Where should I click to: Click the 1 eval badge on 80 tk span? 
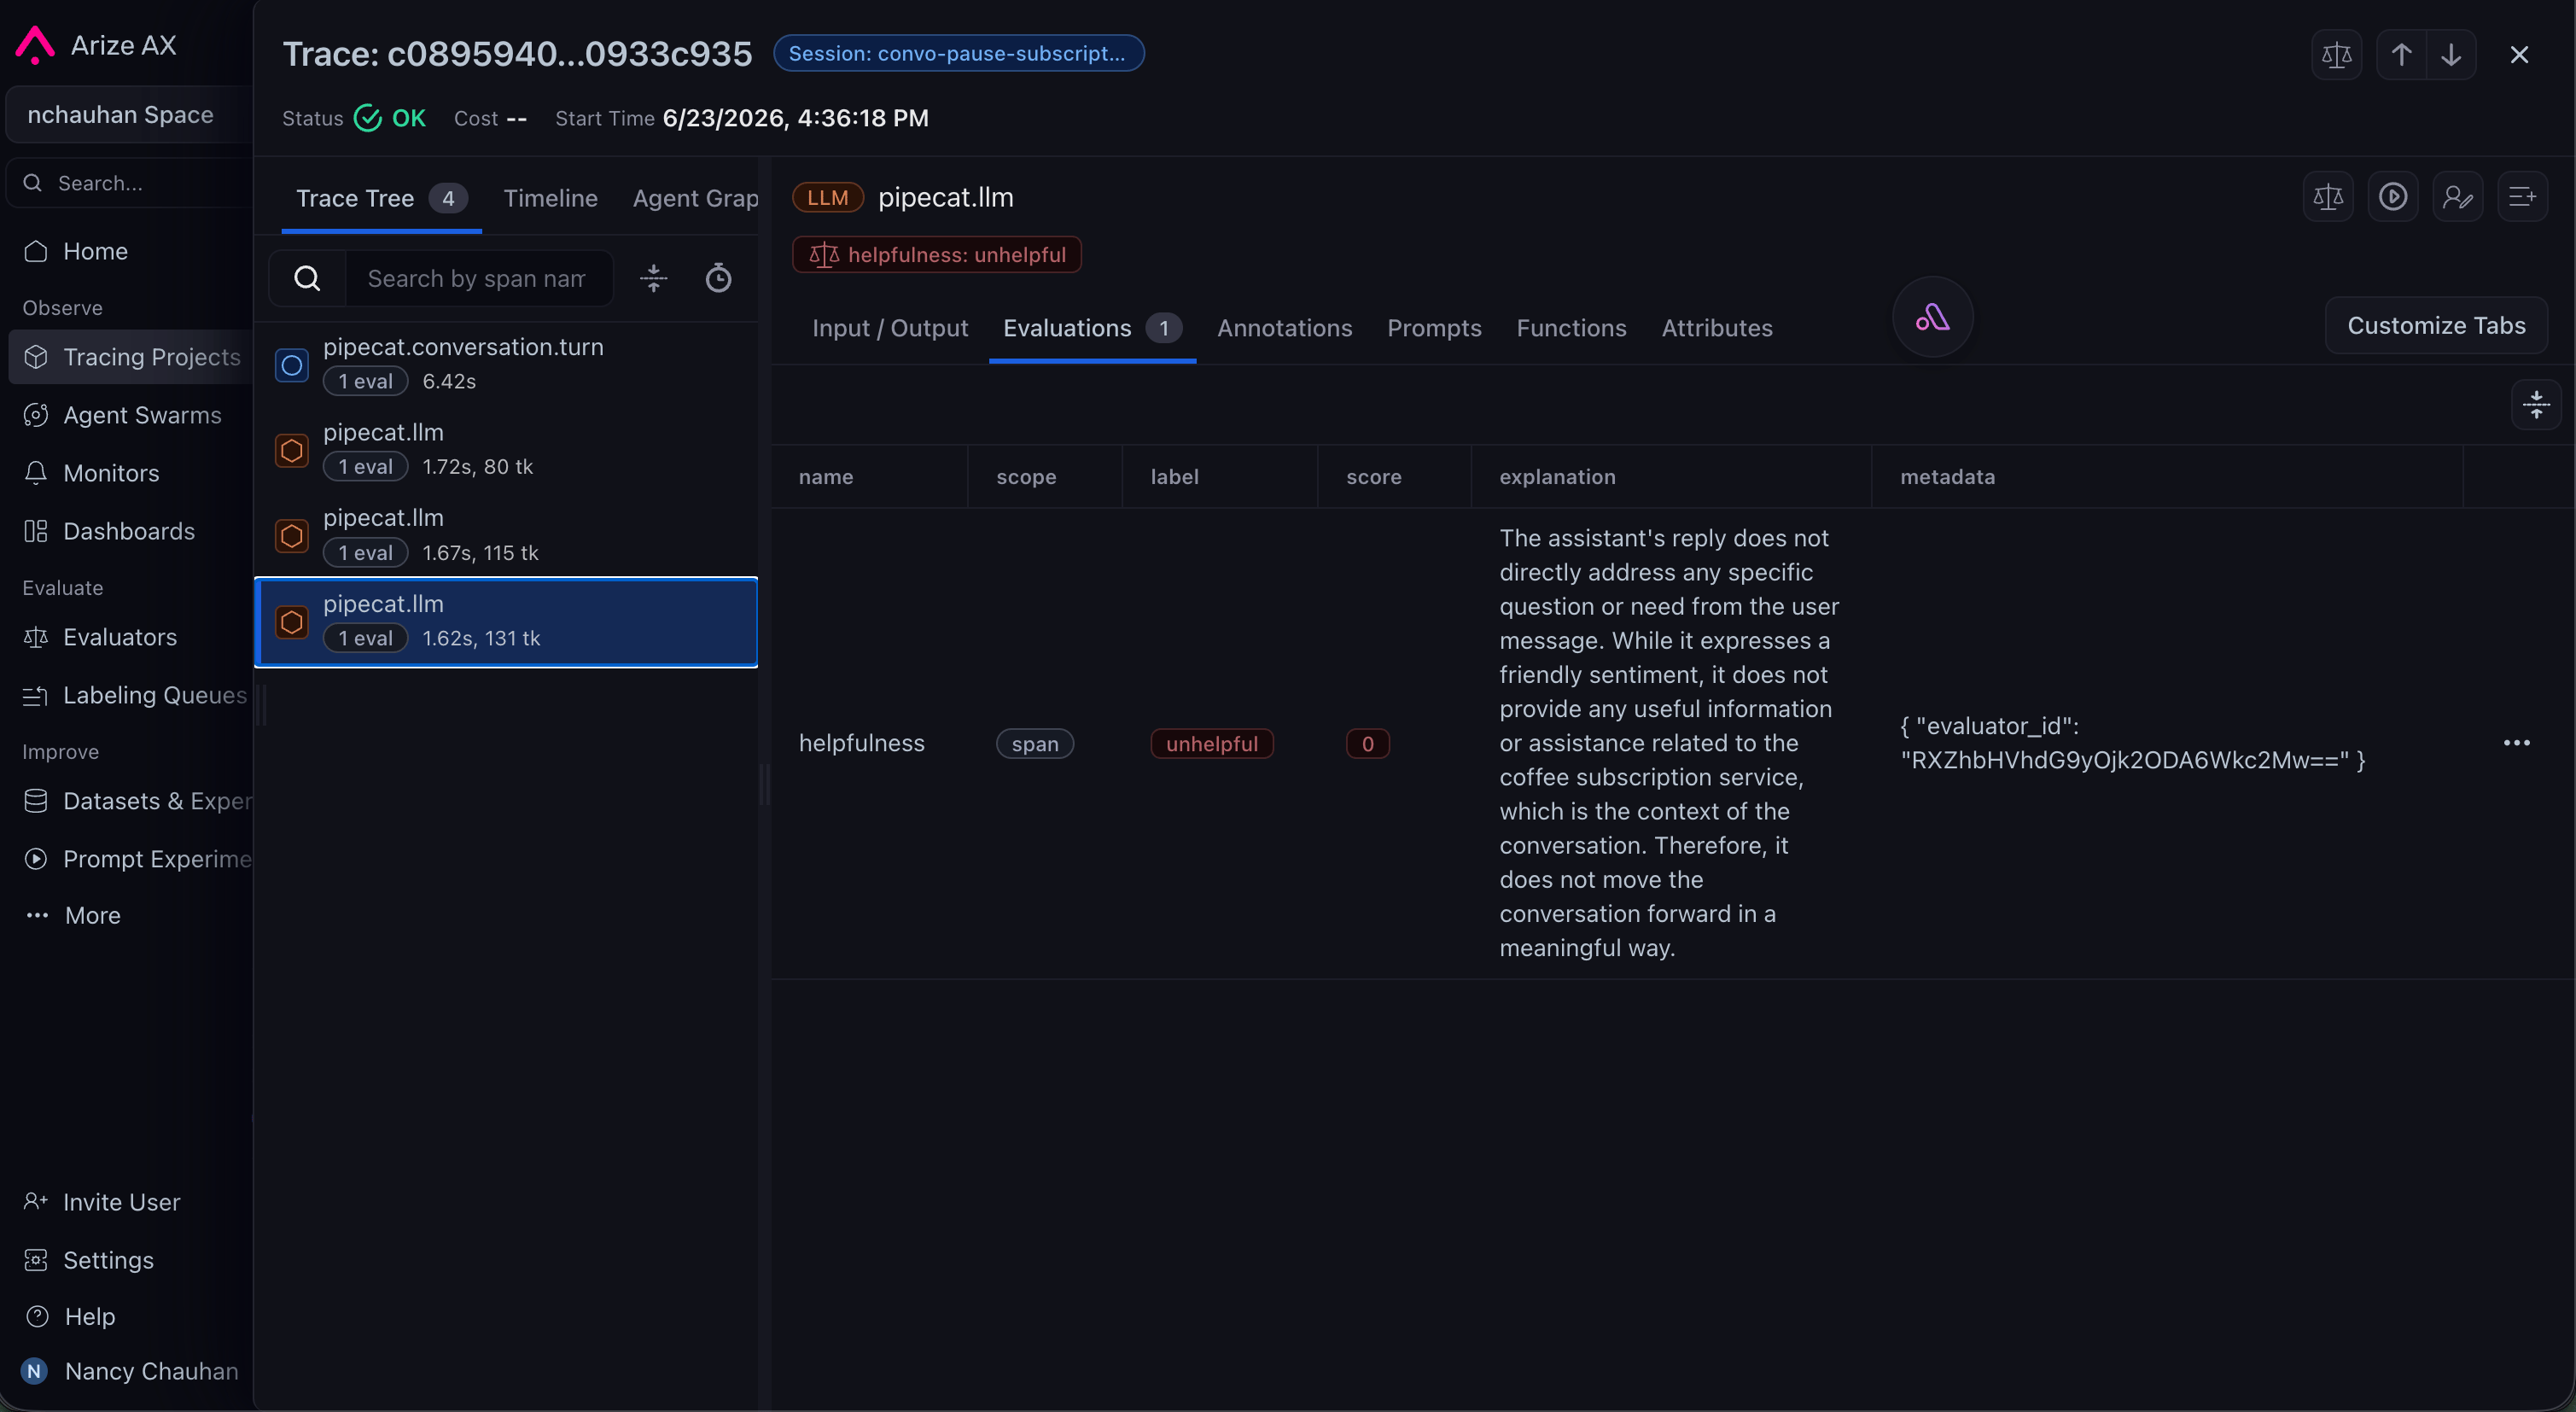point(365,467)
